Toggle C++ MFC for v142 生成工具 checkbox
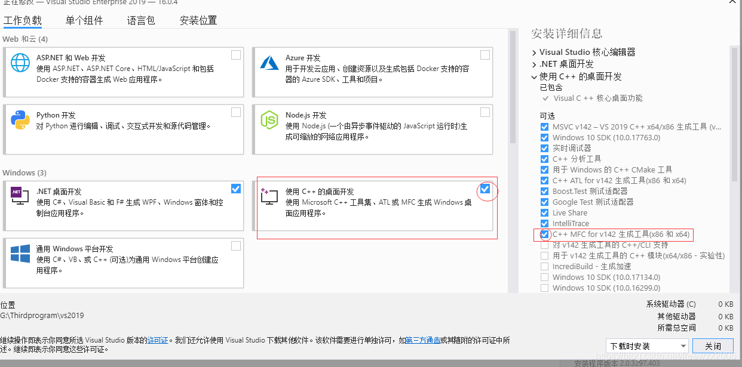742x367 pixels. (544, 234)
